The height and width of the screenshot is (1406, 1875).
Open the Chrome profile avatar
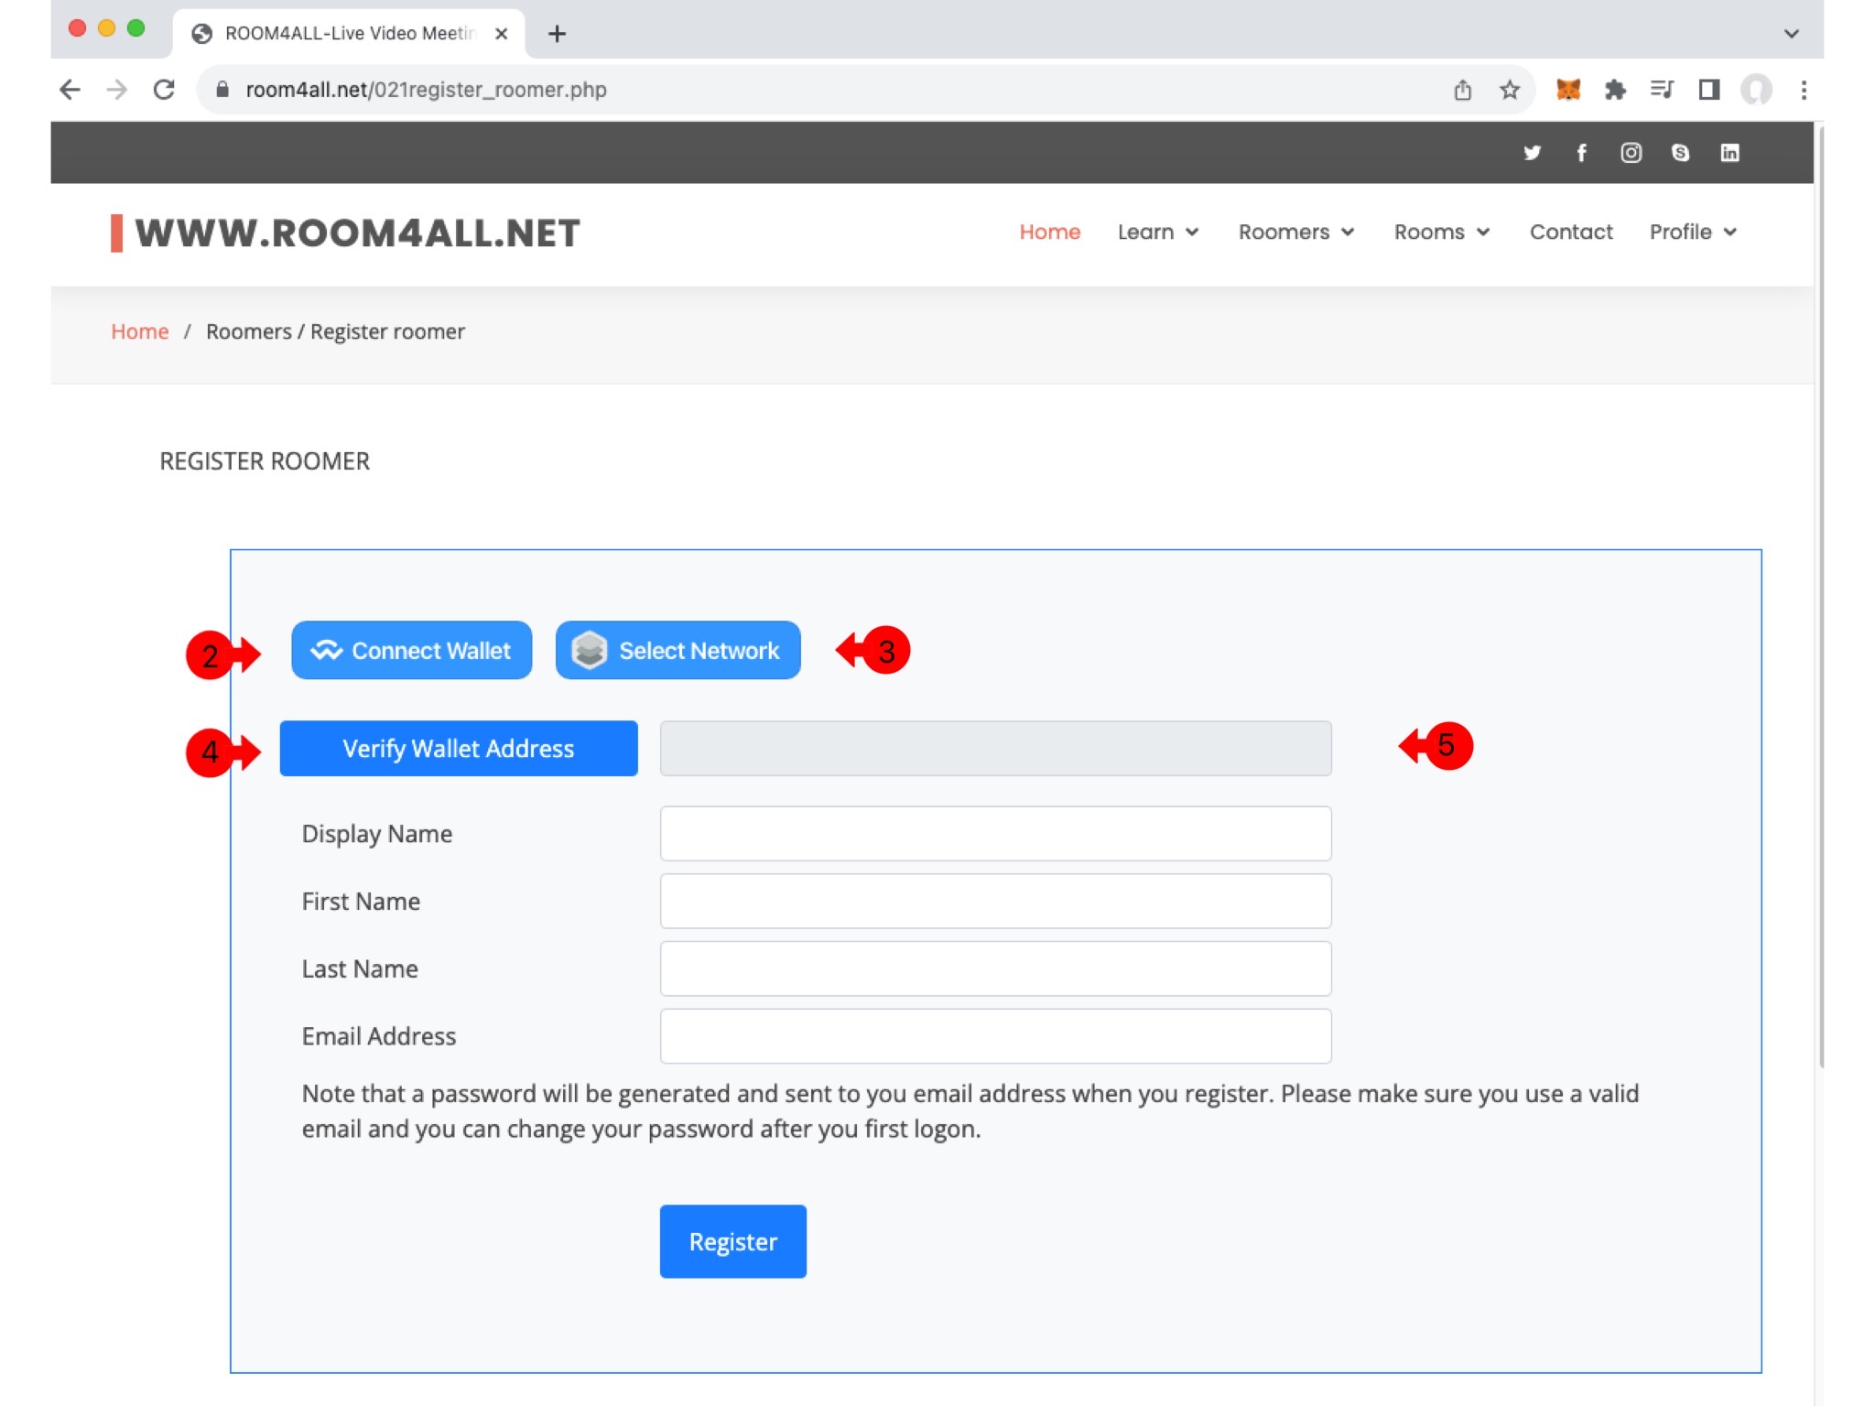click(1755, 89)
